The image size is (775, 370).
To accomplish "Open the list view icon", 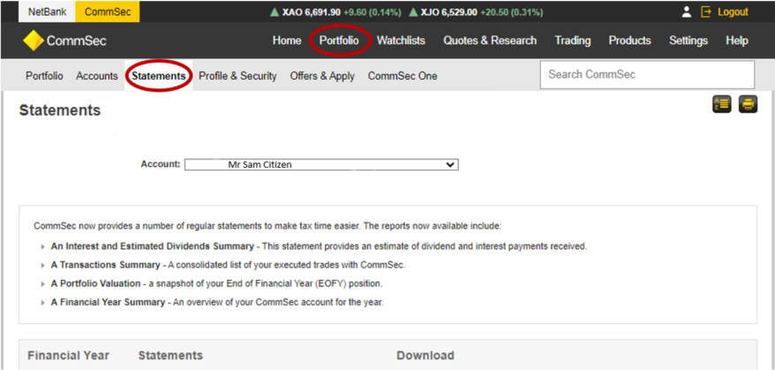I will [721, 104].
